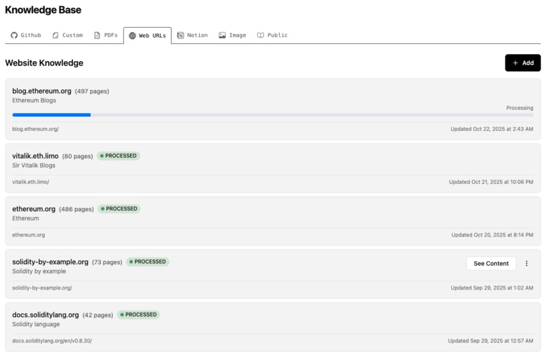The width and height of the screenshot is (546, 356).
Task: Click the (73 pages) count
Action: point(107,262)
